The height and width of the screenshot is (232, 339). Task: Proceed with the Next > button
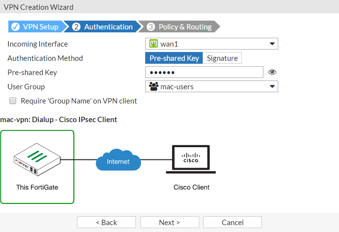tap(170, 222)
